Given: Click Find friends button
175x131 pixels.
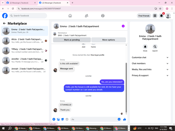Looking at the screenshot, I should coord(144,16).
